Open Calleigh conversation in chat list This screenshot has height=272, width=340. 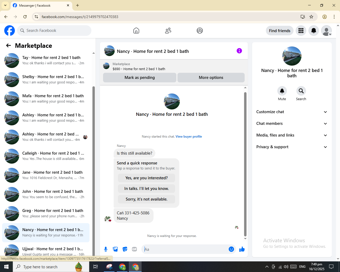[46, 156]
